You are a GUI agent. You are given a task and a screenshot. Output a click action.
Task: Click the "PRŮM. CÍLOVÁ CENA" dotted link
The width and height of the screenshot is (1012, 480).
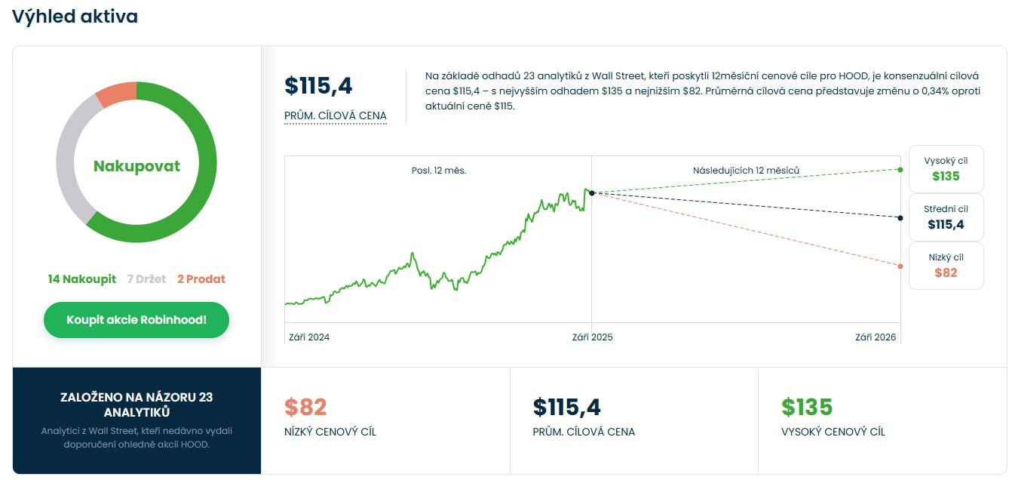[335, 115]
